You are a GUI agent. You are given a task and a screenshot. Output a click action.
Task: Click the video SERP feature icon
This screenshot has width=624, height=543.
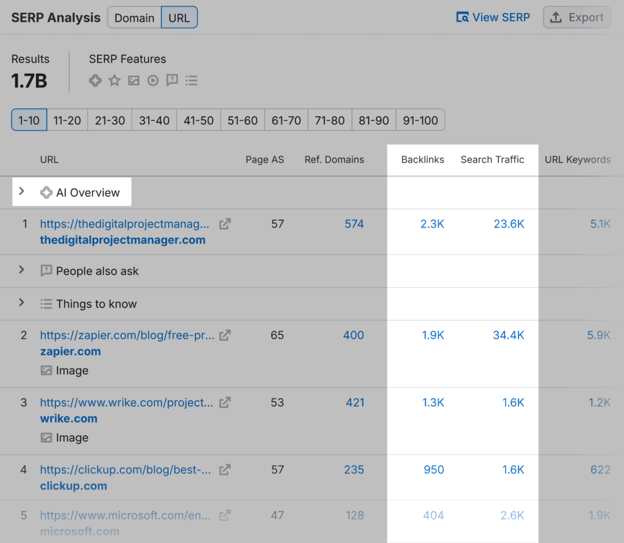[x=153, y=80]
